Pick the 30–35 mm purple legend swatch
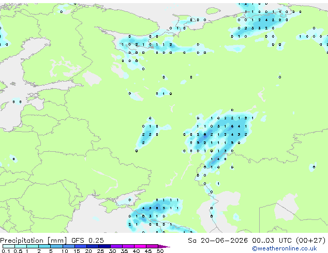This screenshot has height=253, width=328. click(x=116, y=246)
